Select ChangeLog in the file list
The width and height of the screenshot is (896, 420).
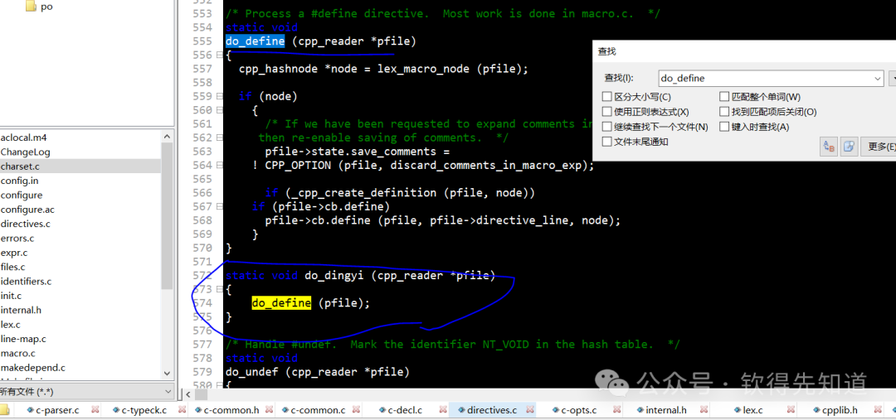(25, 152)
